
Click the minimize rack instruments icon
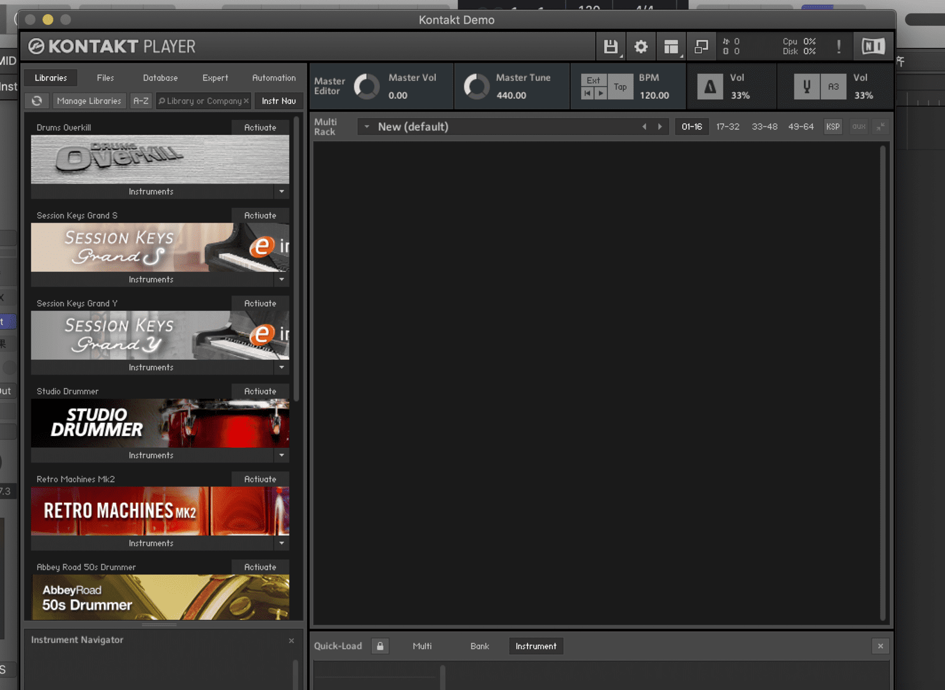point(880,127)
